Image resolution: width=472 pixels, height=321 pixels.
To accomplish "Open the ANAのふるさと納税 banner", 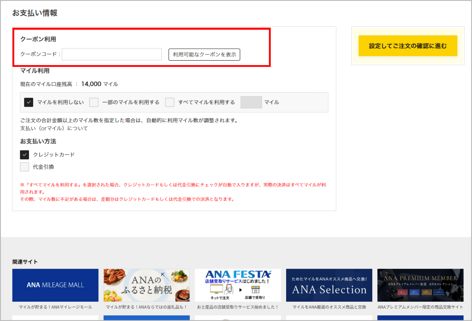I will coord(146,285).
